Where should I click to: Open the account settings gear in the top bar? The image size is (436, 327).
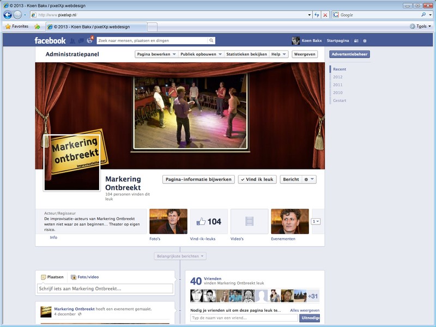(365, 40)
